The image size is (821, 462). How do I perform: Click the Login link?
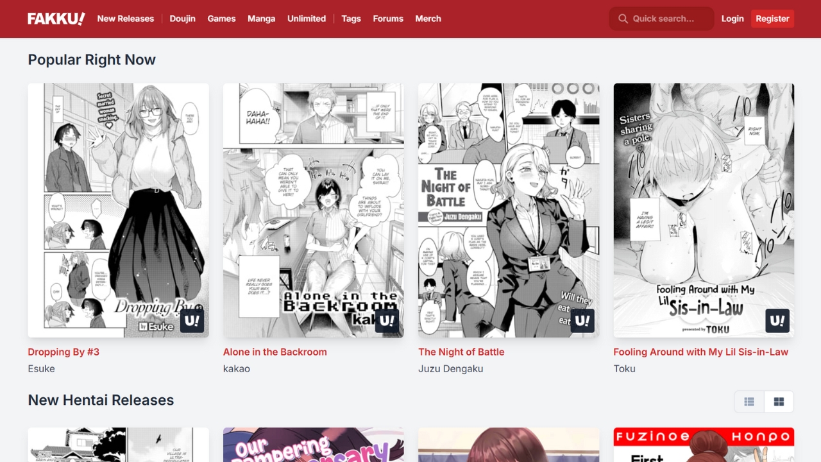click(x=732, y=19)
